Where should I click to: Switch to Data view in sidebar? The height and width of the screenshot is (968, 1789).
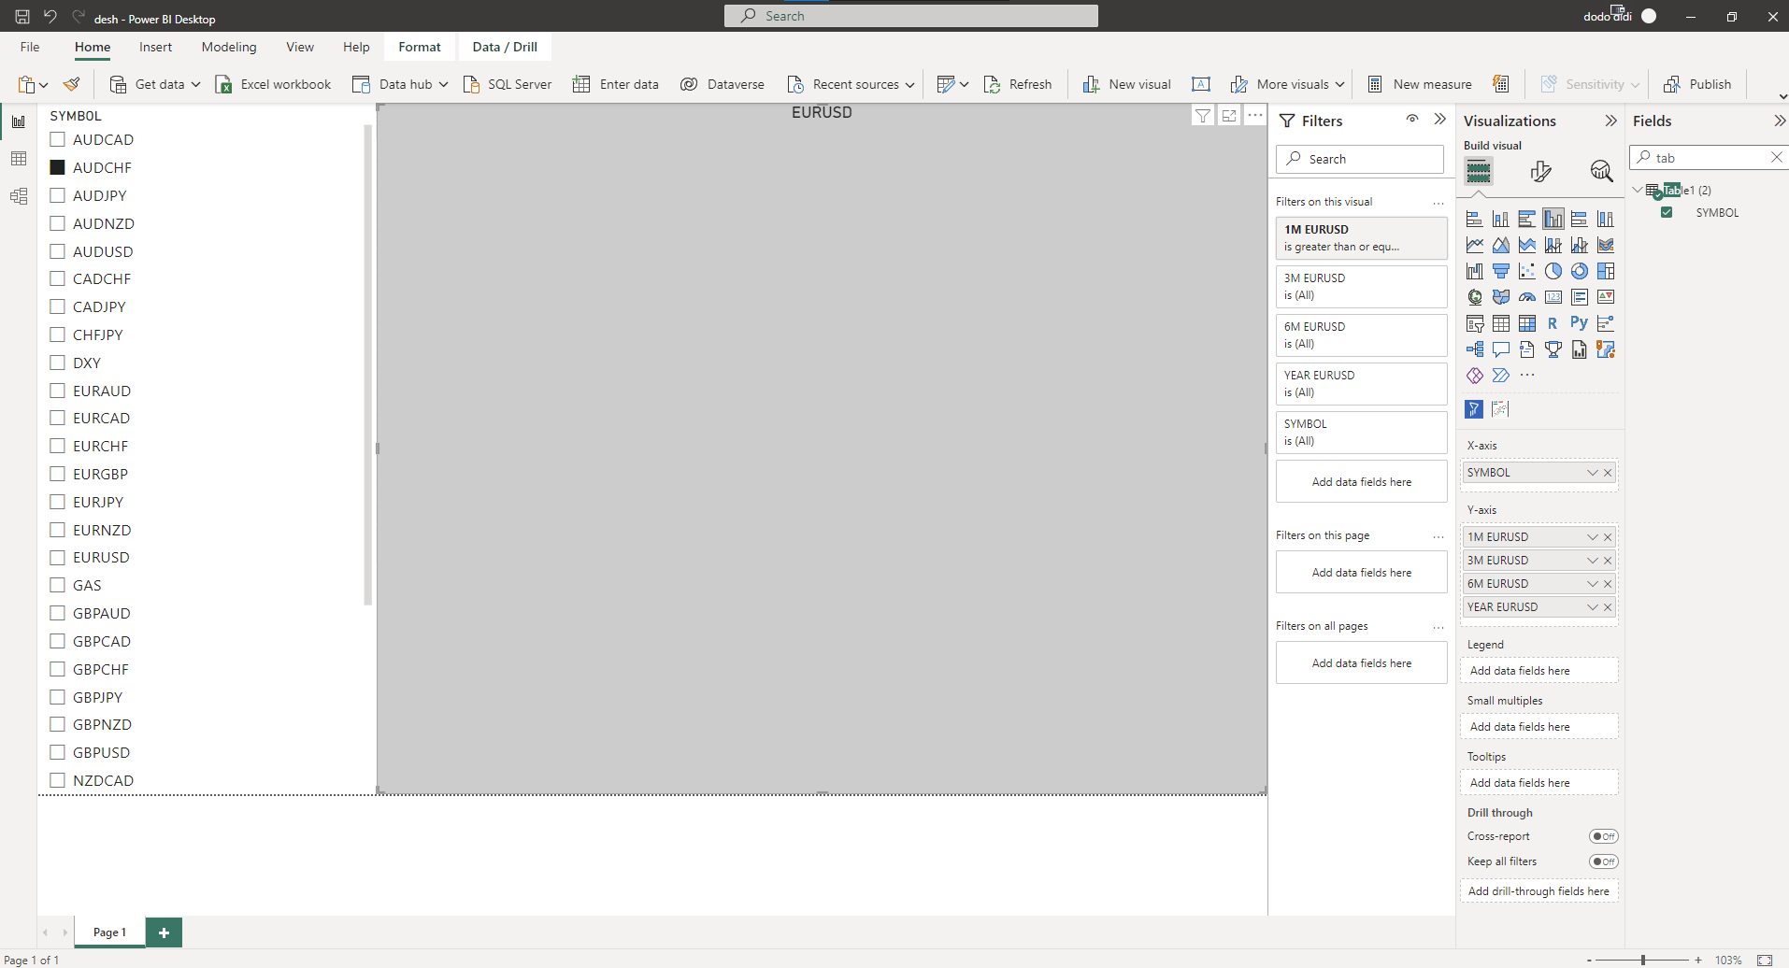click(19, 159)
